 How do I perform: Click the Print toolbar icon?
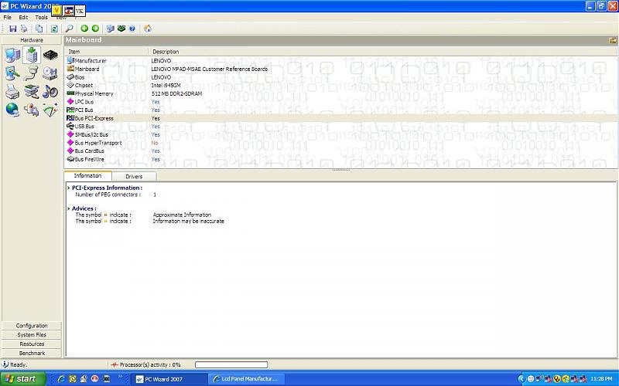(24, 29)
